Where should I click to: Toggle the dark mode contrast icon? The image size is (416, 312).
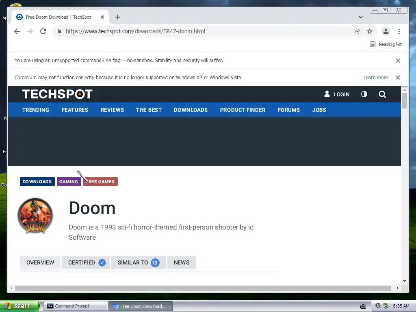pyautogui.click(x=364, y=94)
